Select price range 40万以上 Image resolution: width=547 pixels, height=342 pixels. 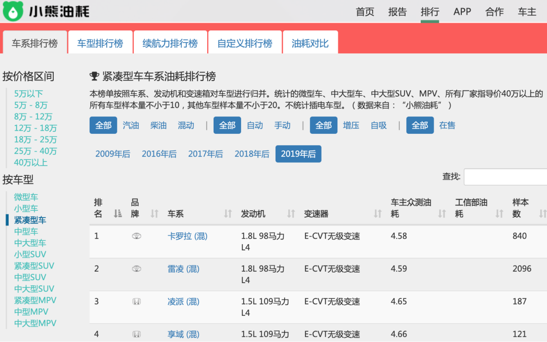(31, 163)
